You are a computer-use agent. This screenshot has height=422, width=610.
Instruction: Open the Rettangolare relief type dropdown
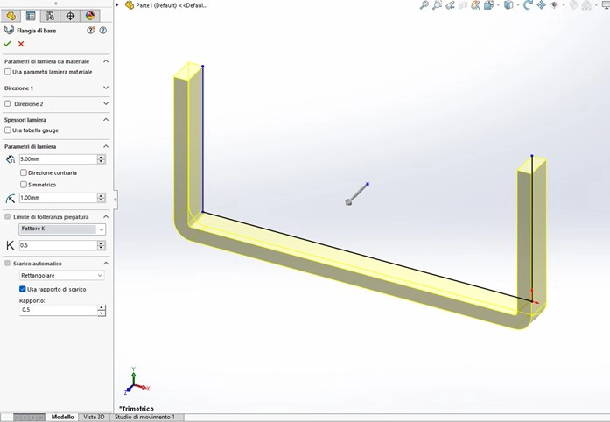click(61, 276)
